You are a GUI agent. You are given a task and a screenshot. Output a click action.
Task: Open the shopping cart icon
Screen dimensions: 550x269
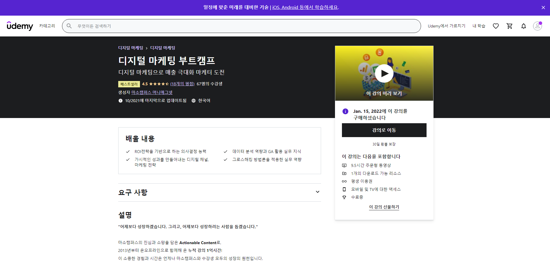[x=509, y=26]
